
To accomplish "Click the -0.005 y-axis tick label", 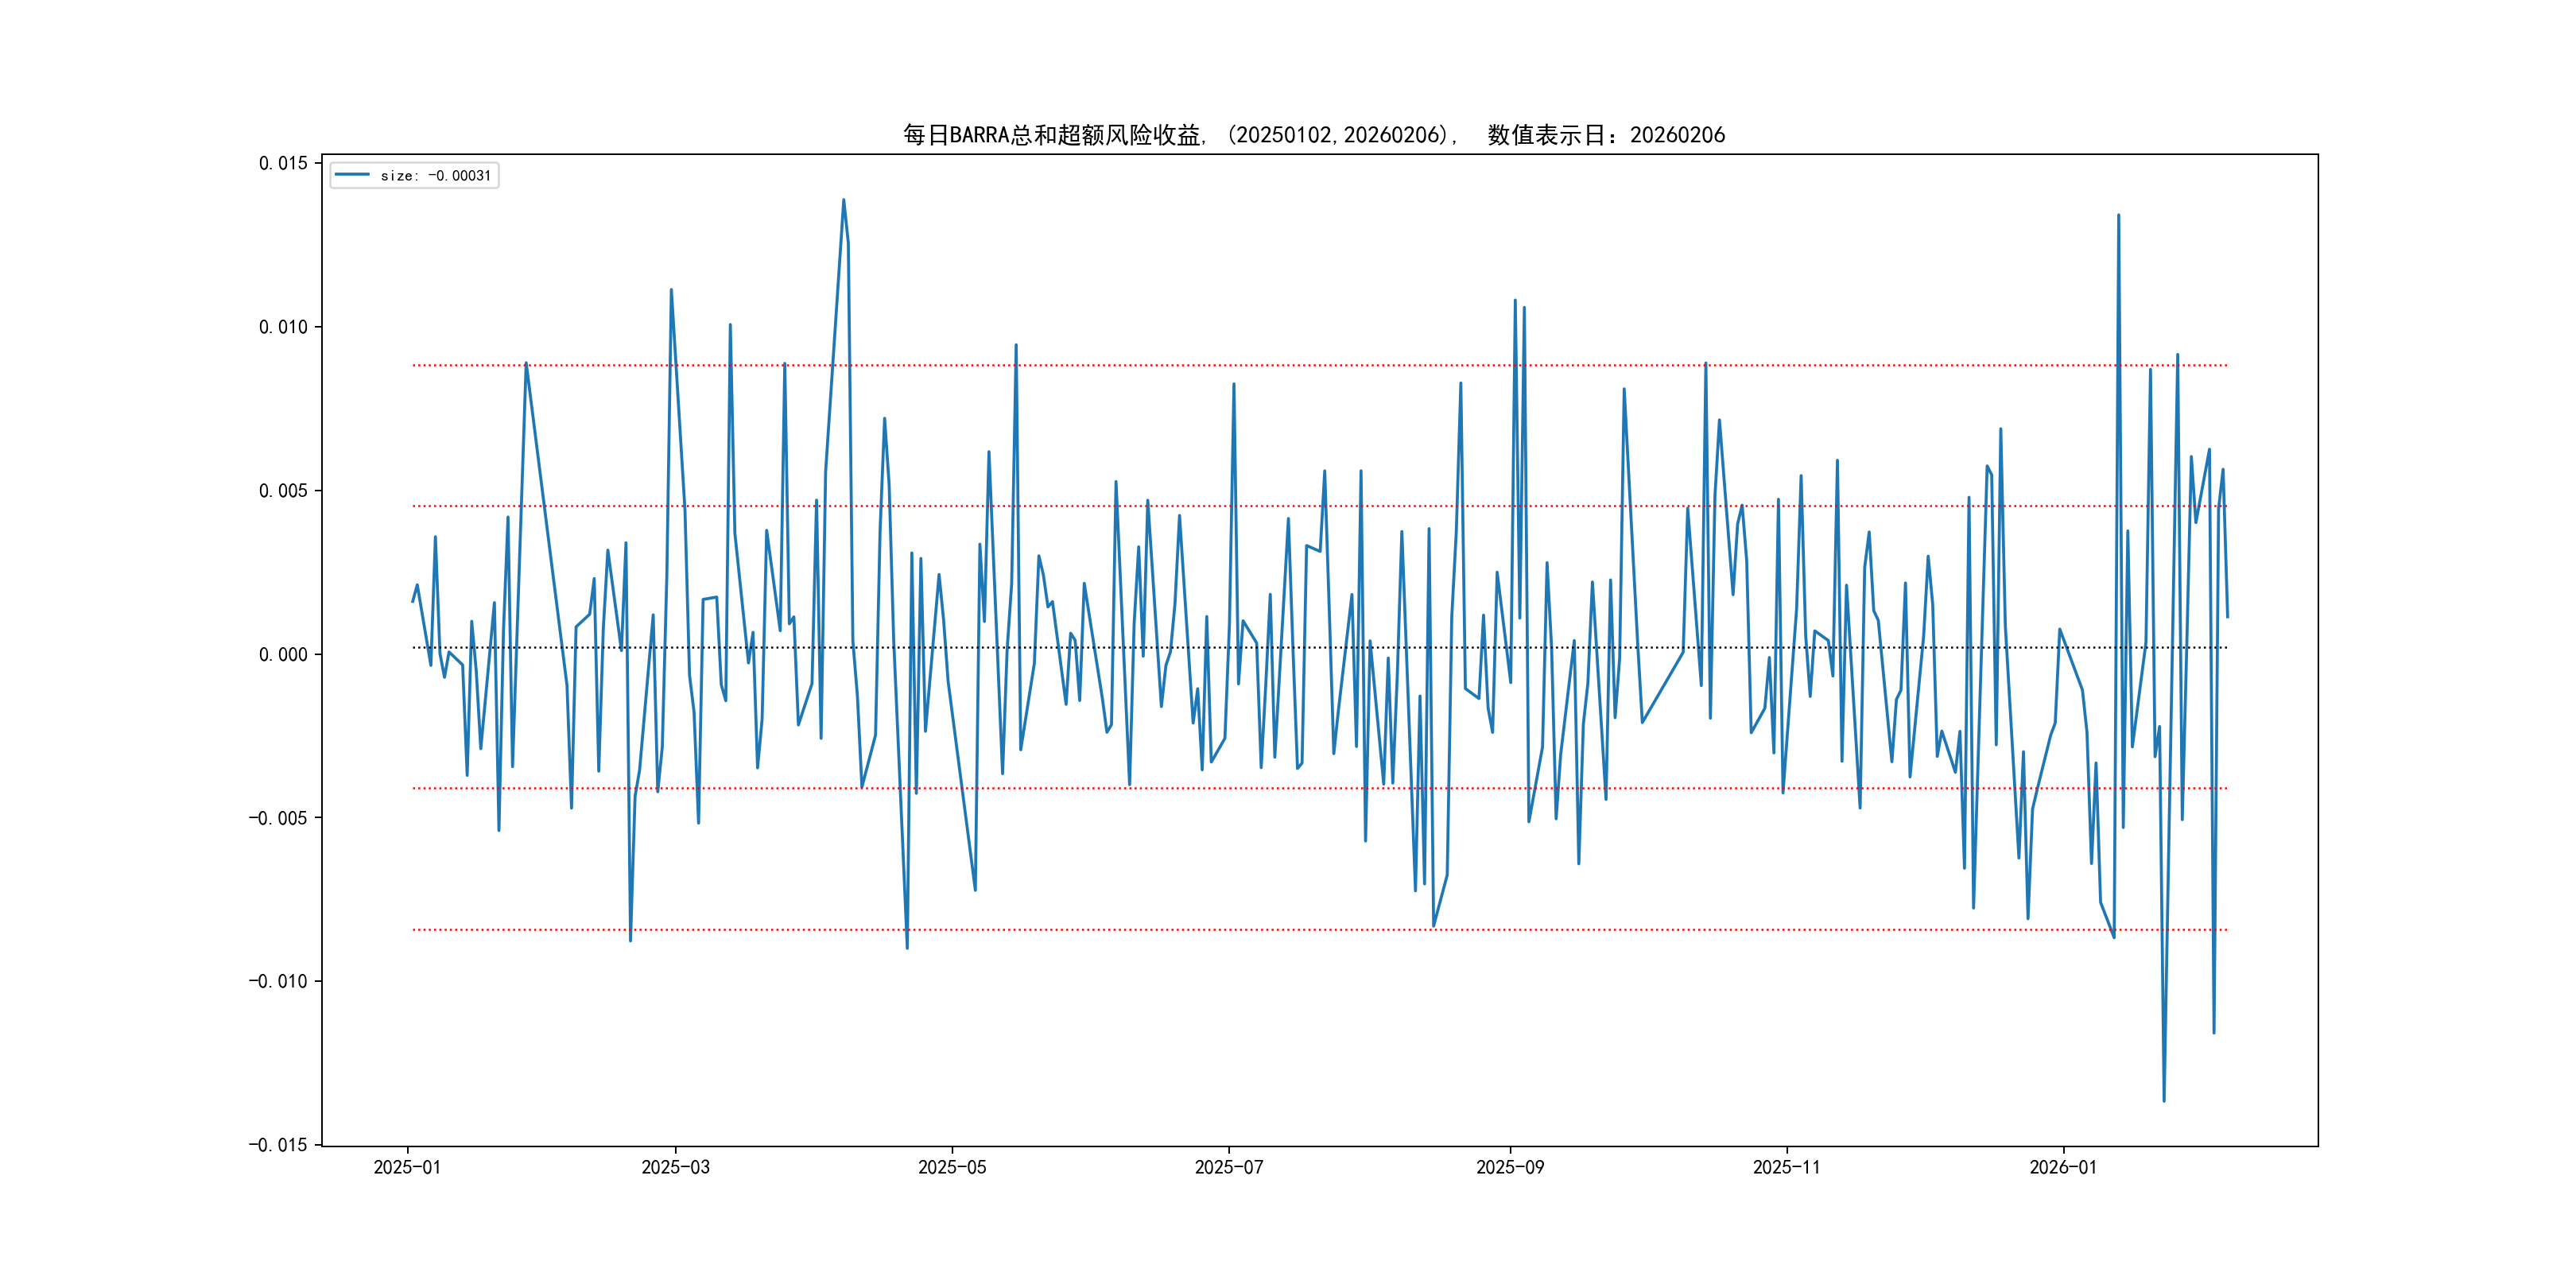I will (278, 818).
